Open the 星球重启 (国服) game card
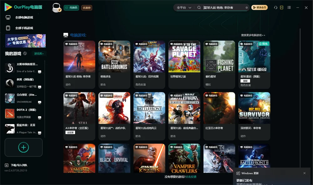This screenshot has height=185, width=313. tap(254, 65)
